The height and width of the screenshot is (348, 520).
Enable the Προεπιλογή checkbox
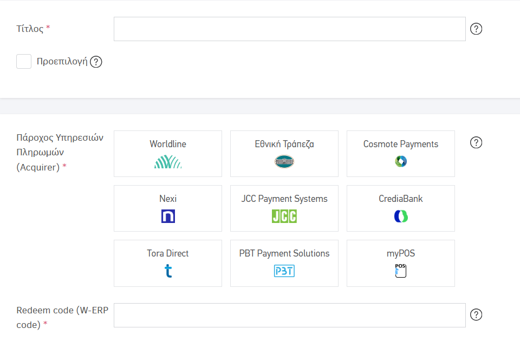pos(24,62)
